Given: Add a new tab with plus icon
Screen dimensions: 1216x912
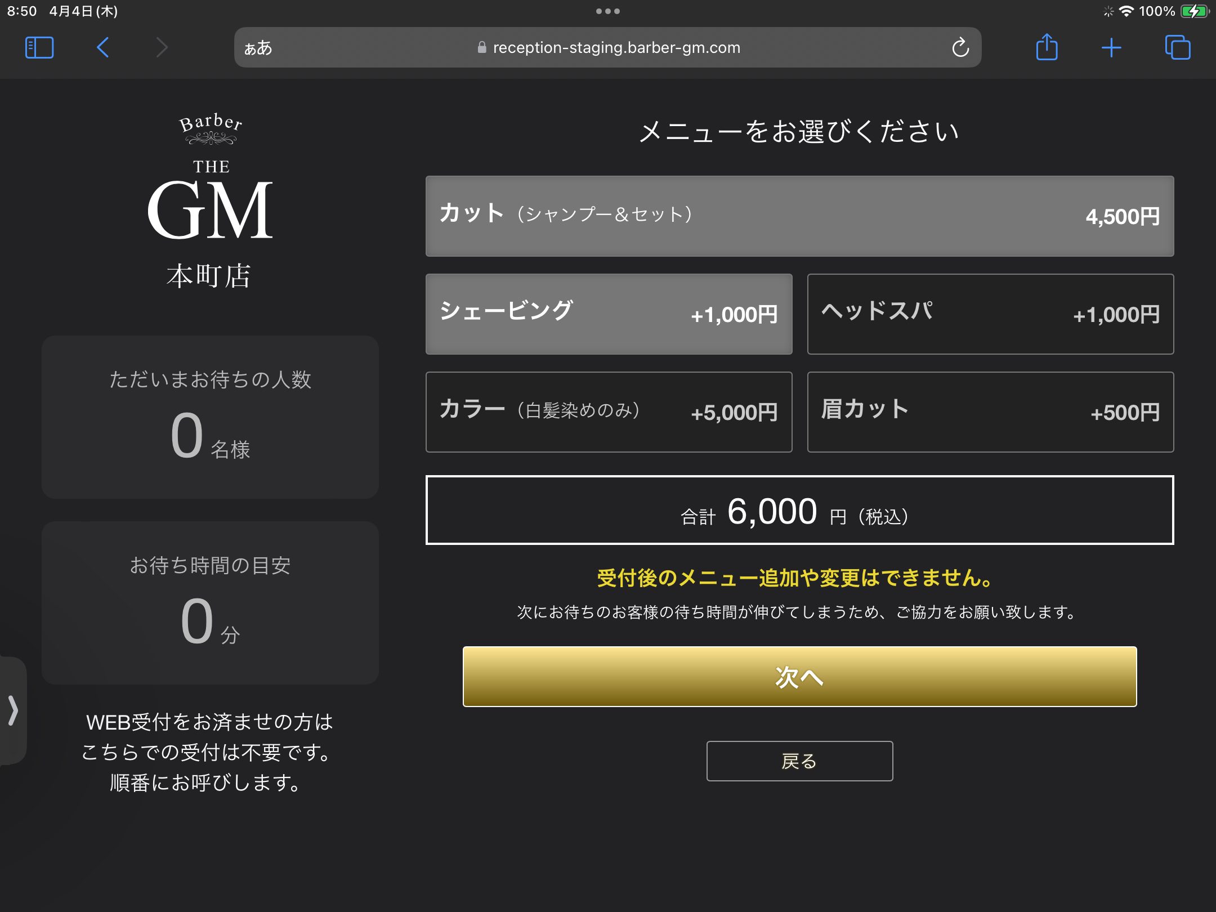Looking at the screenshot, I should click(1111, 47).
